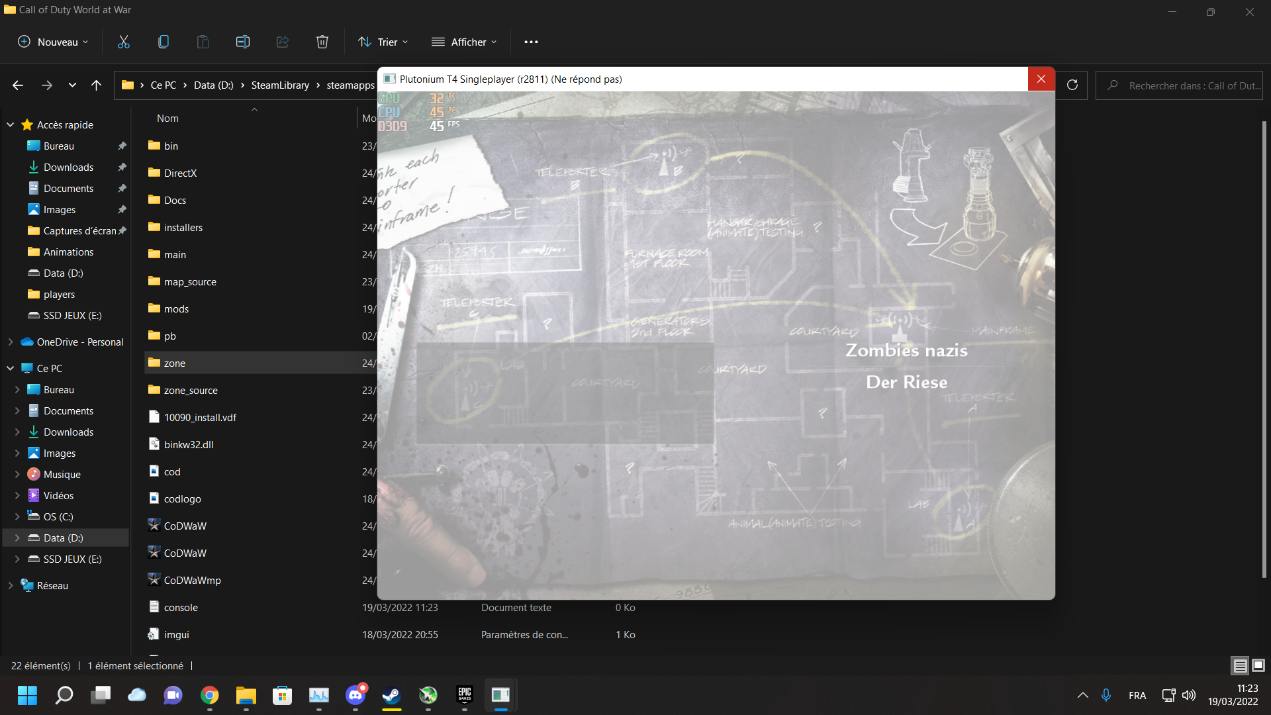
Task: Select the CoDWaWmp application
Action: (x=192, y=580)
